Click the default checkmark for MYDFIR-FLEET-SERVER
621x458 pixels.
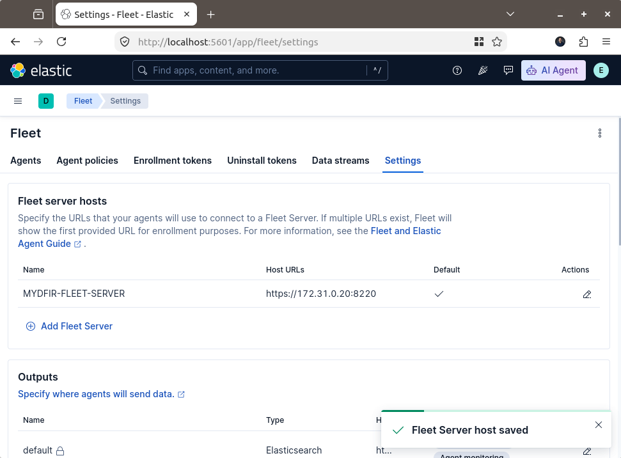click(439, 294)
